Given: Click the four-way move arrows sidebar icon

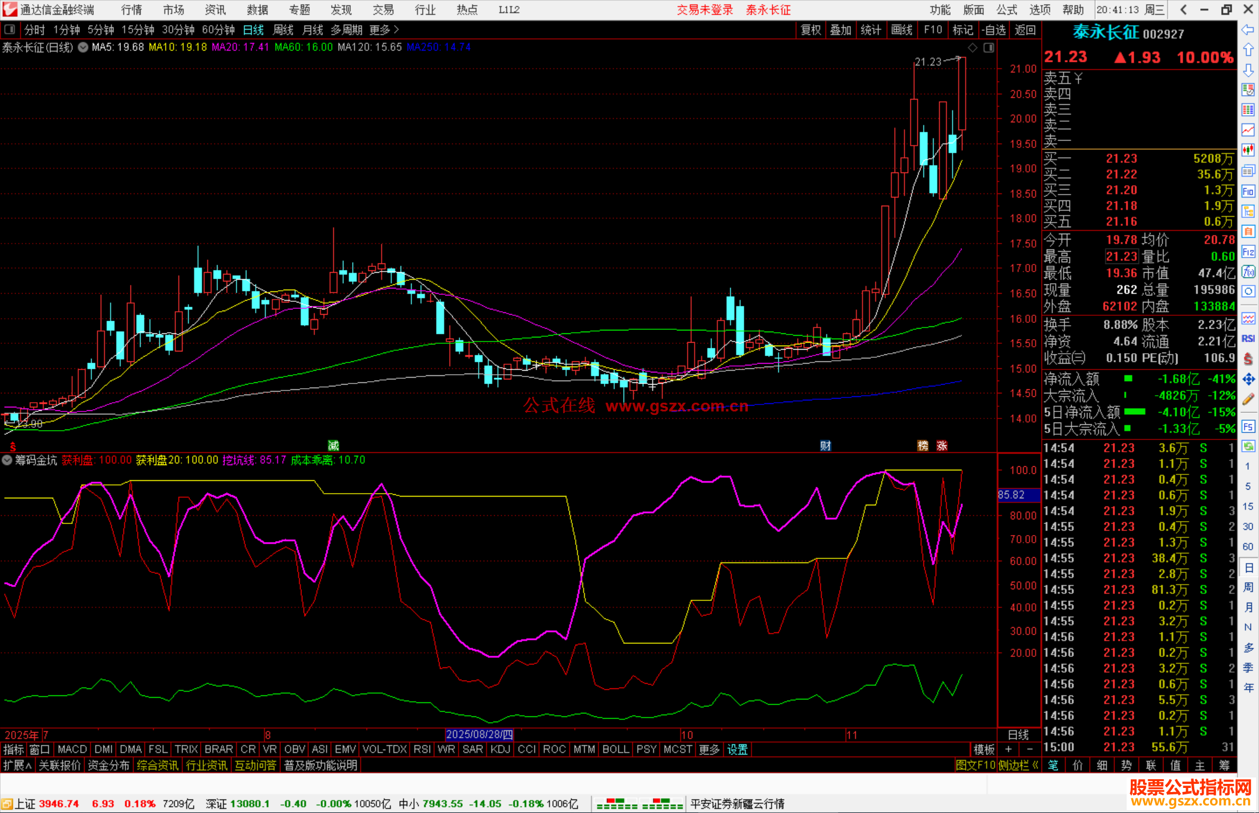Looking at the screenshot, I should click(x=1248, y=379).
